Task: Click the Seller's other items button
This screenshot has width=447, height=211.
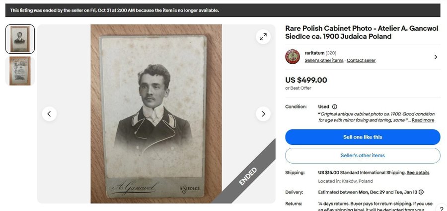Action: pyautogui.click(x=363, y=156)
